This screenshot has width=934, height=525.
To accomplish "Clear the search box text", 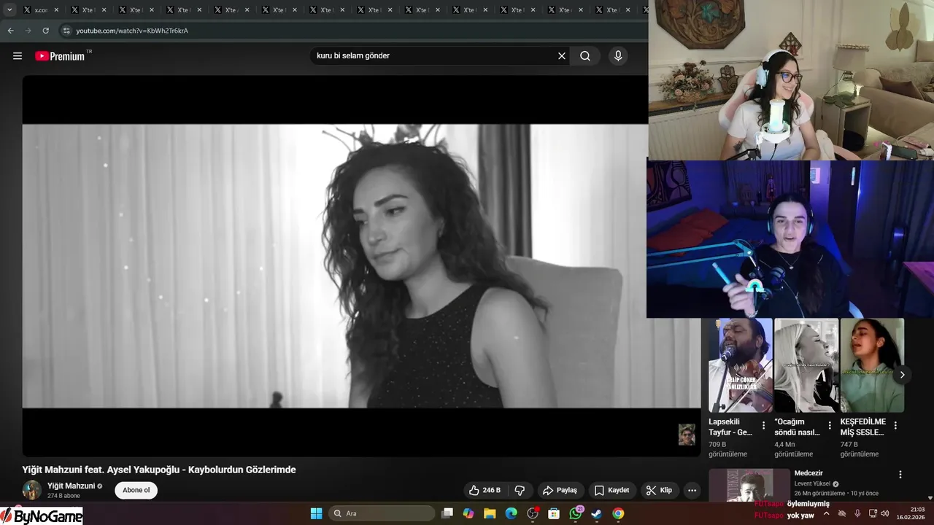I will click(x=562, y=56).
